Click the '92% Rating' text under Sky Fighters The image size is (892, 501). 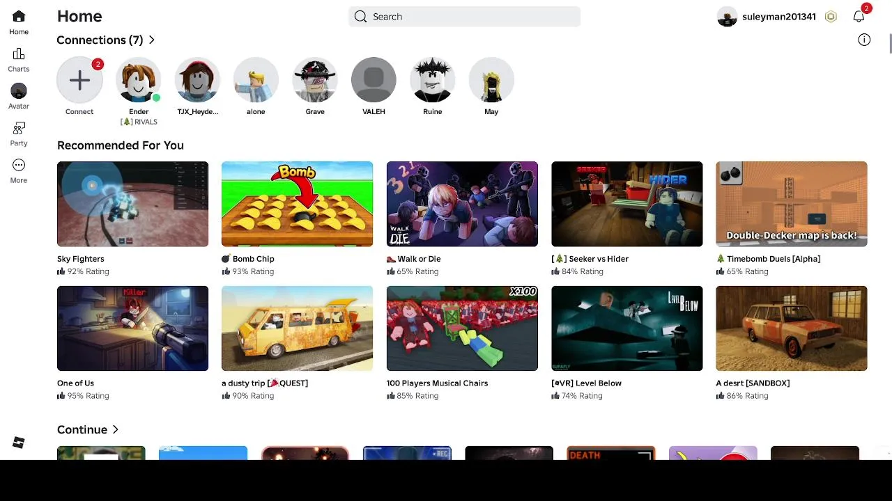(88, 271)
